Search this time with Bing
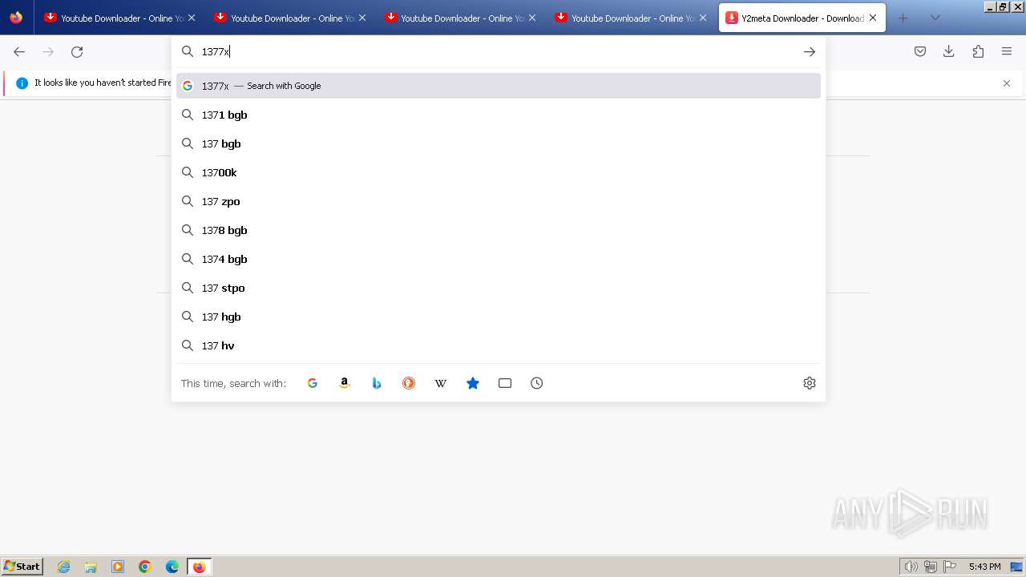Image resolution: width=1026 pixels, height=577 pixels. click(377, 383)
